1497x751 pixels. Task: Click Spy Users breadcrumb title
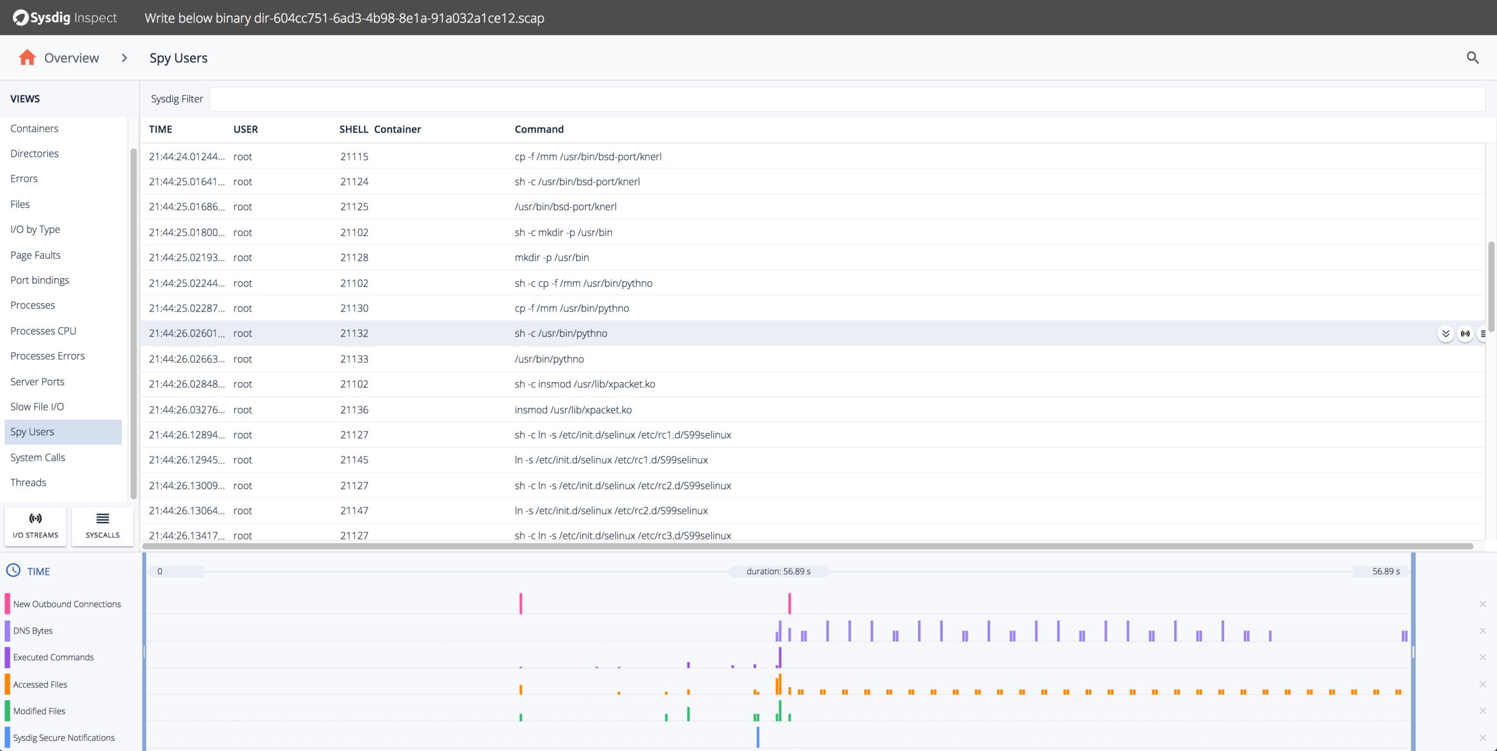(x=179, y=57)
